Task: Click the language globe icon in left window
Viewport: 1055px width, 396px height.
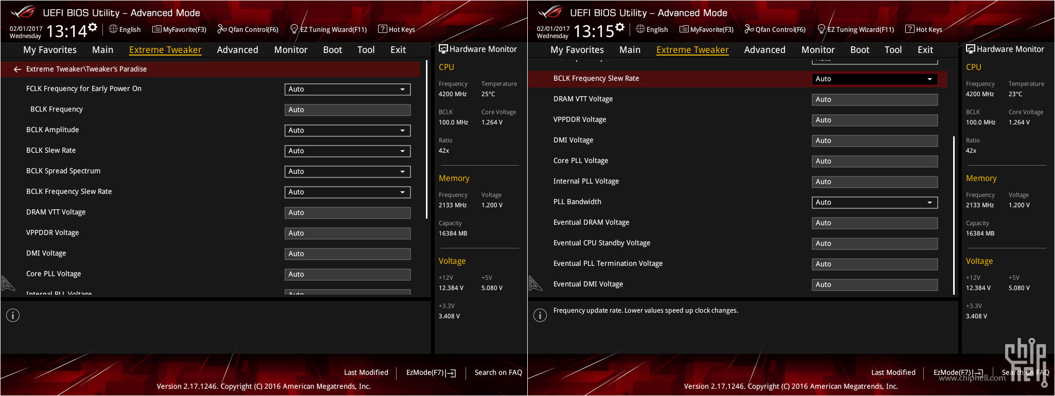Action: tap(113, 29)
